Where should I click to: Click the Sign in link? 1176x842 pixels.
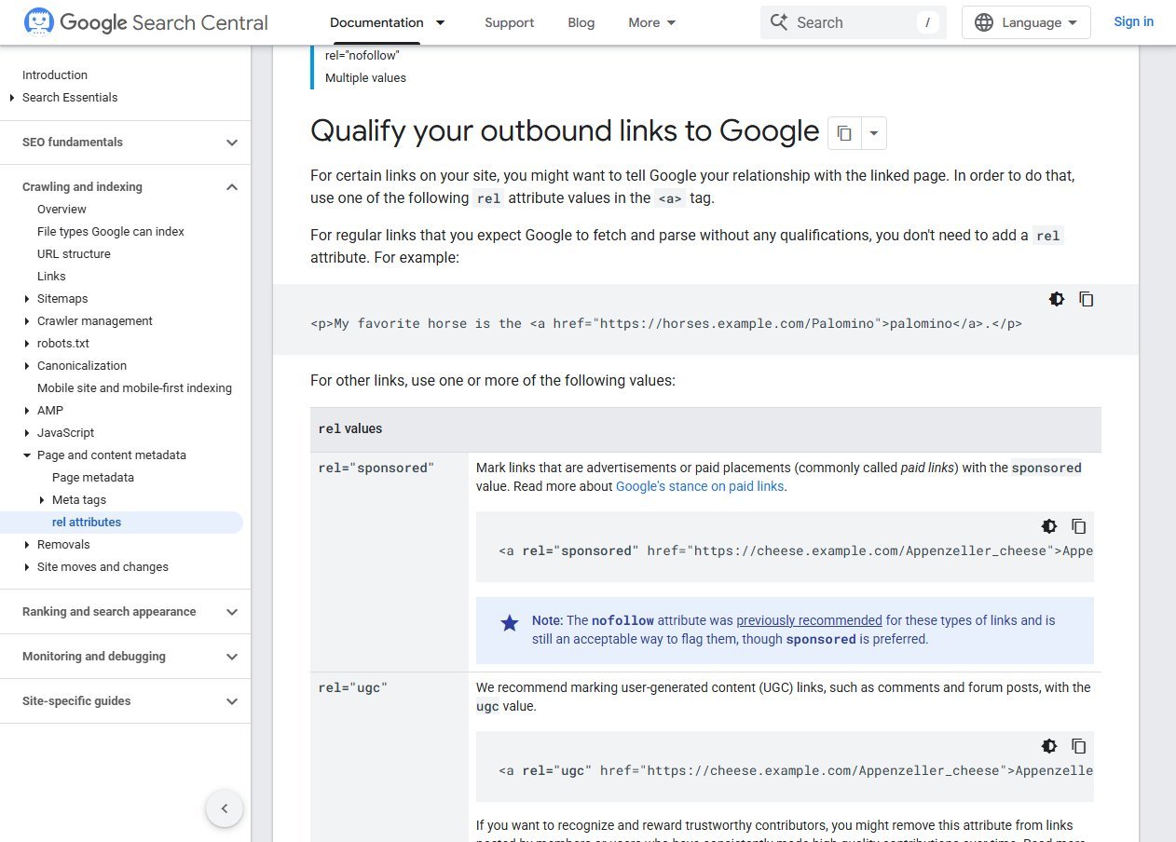1133,21
